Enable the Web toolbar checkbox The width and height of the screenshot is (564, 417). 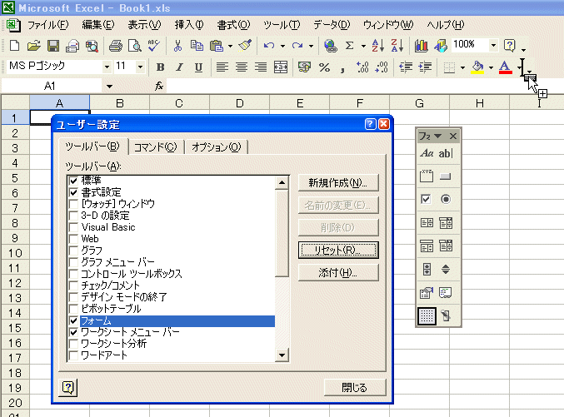[73, 239]
